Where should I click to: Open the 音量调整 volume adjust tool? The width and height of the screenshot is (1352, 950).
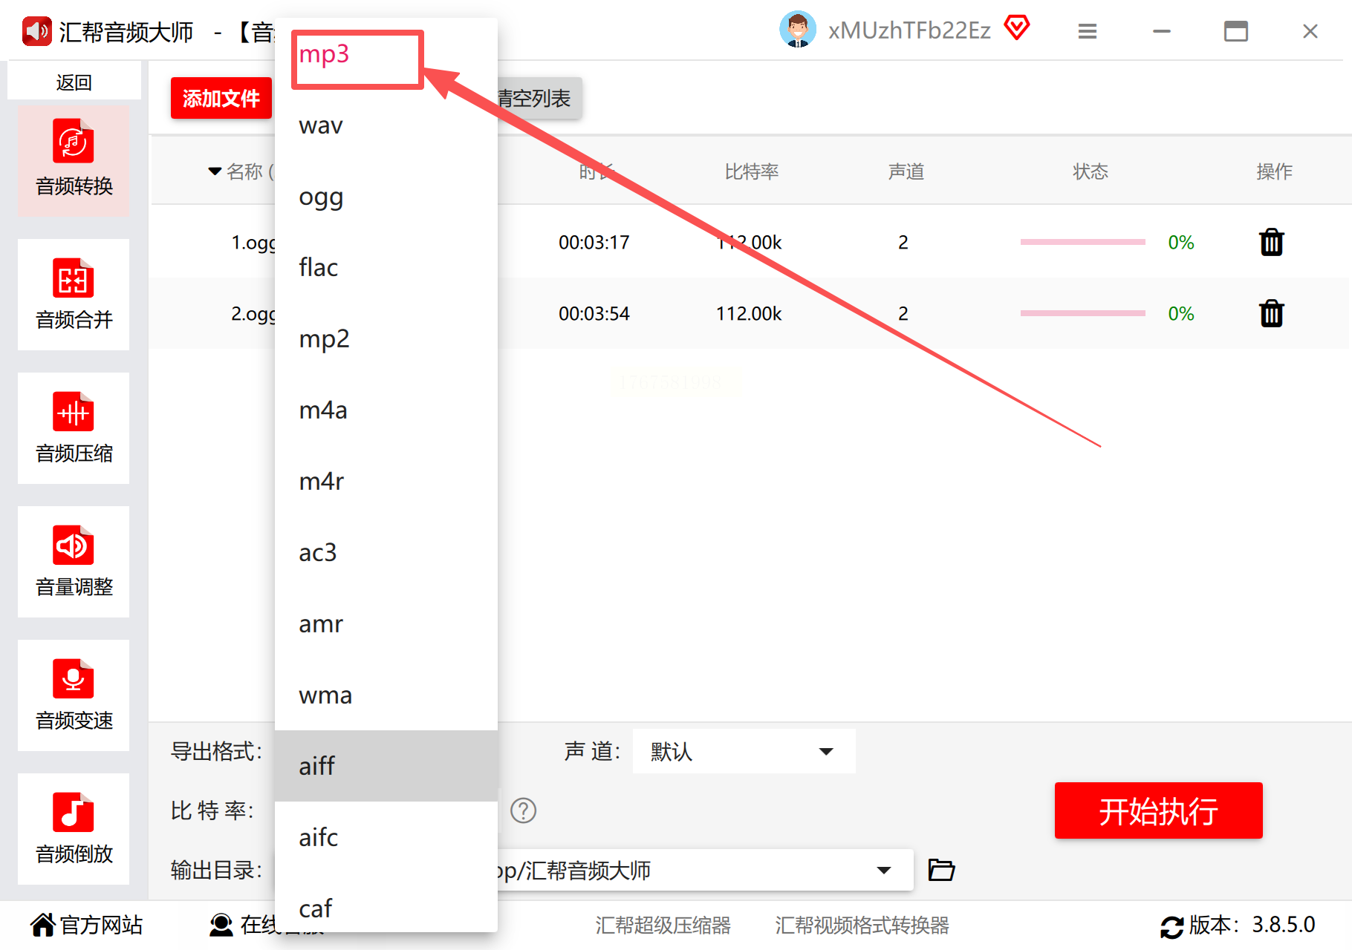coord(74,561)
